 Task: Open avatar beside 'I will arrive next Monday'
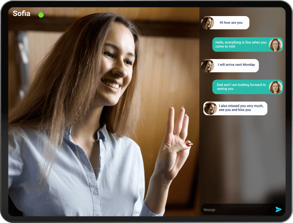[207, 66]
